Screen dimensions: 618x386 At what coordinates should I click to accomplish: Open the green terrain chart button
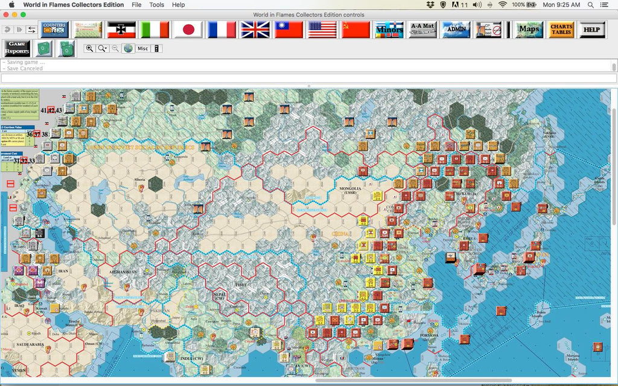coord(88,30)
